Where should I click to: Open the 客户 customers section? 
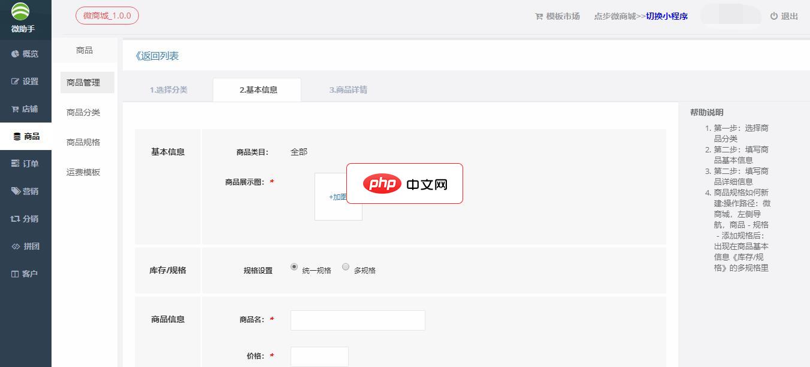click(25, 273)
